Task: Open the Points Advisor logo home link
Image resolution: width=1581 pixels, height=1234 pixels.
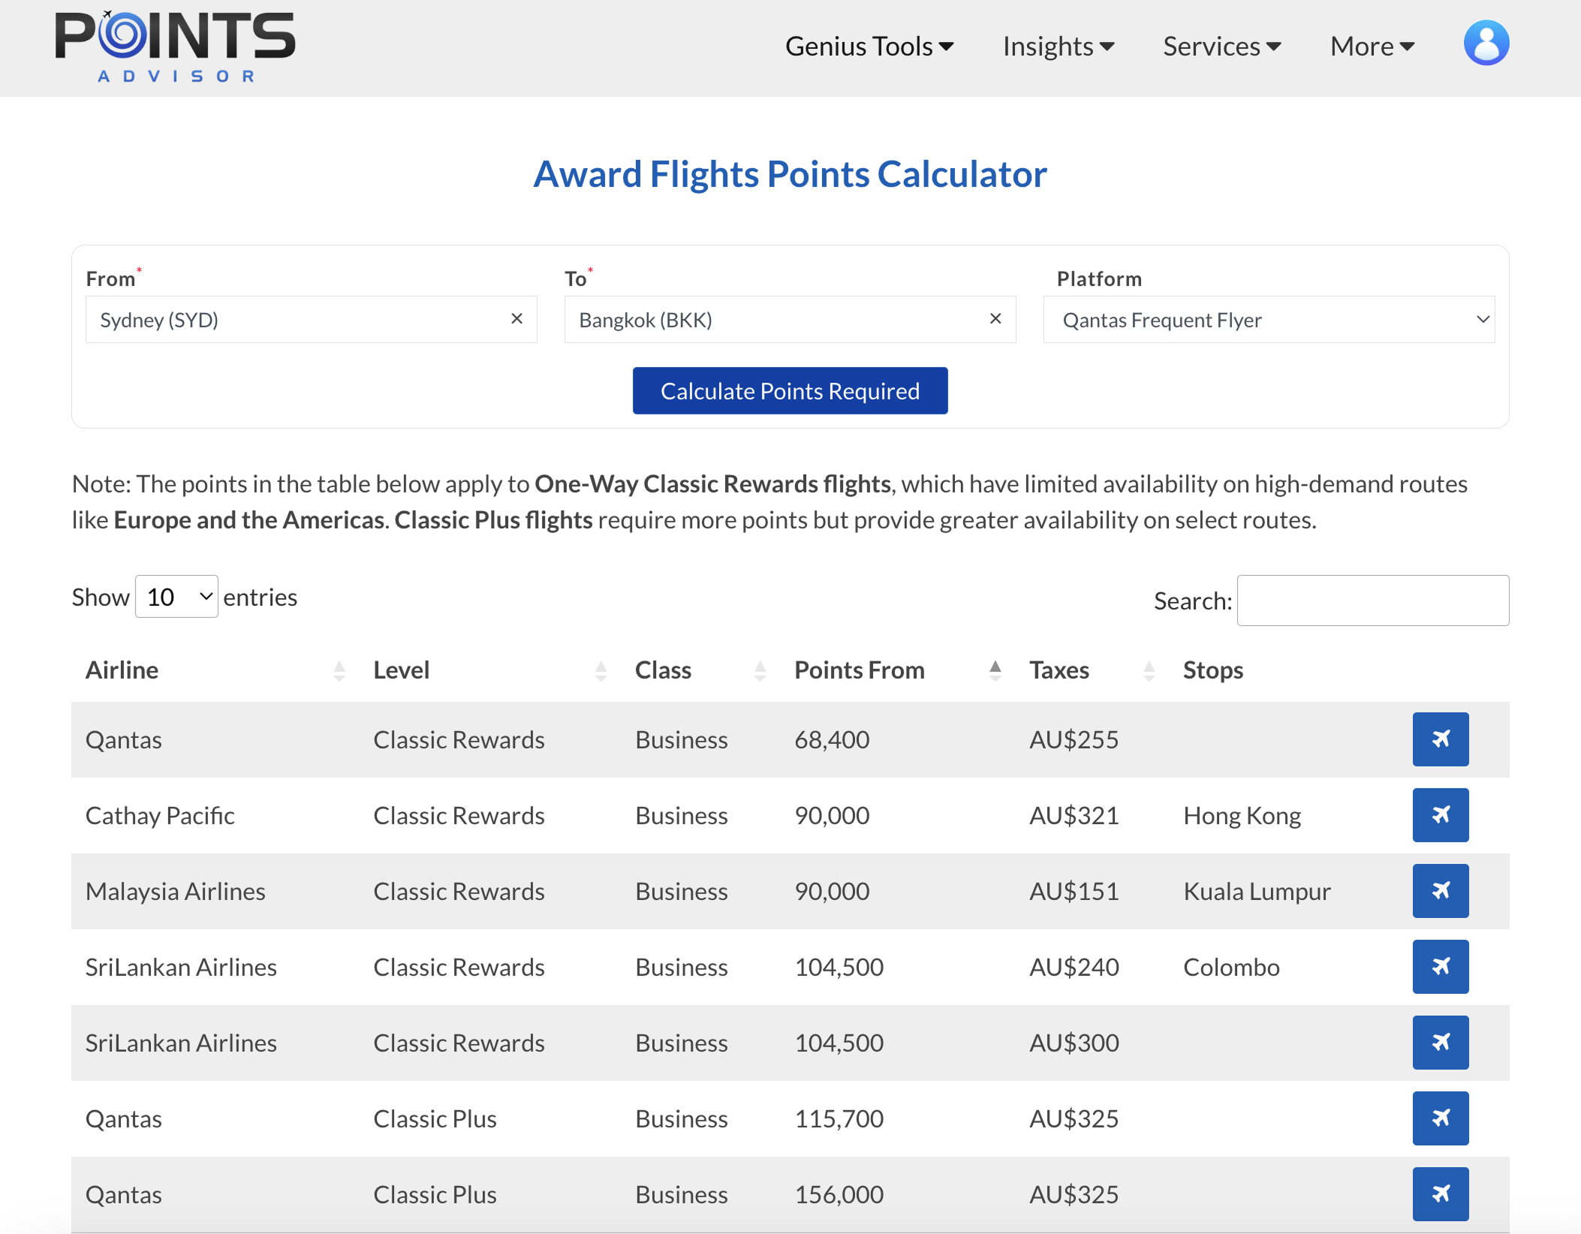Action: 175,47
